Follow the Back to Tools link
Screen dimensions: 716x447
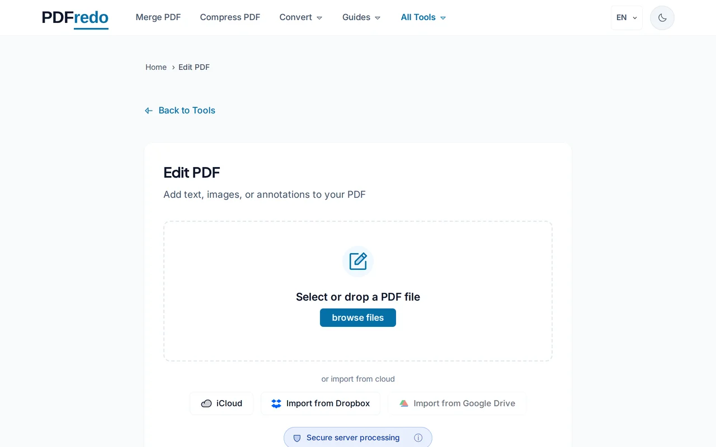186,110
